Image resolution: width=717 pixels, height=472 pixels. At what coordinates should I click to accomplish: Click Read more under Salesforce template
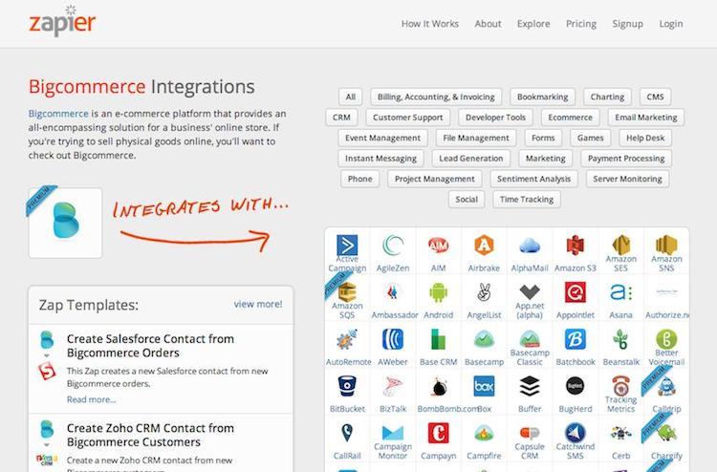(91, 399)
